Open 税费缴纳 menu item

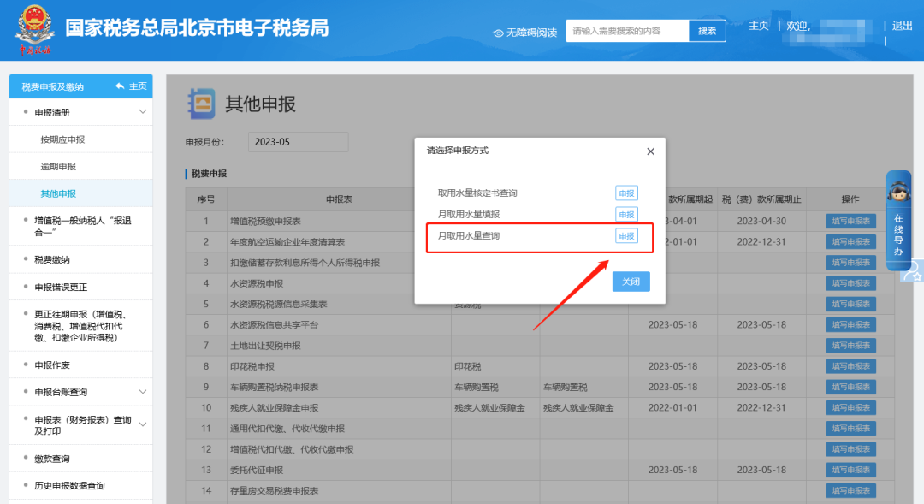[52, 260]
